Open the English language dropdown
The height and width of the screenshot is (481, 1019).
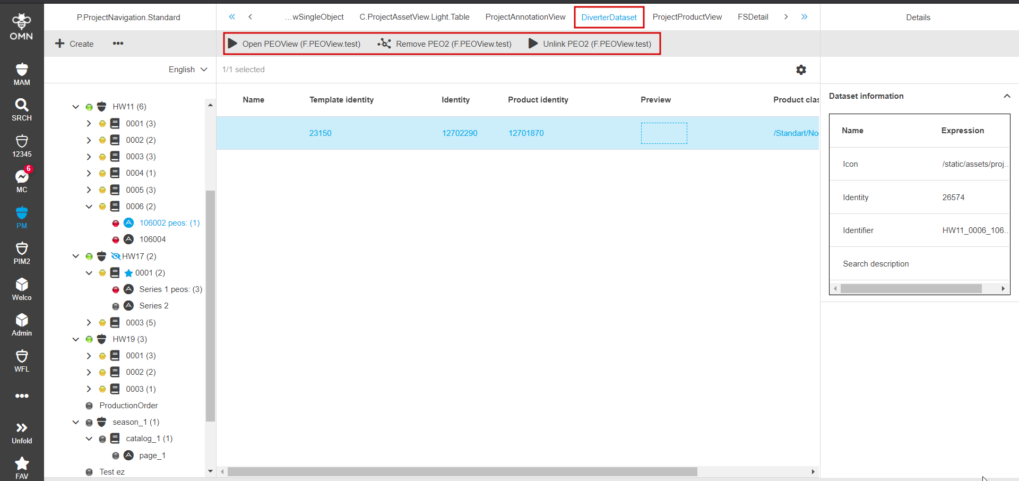point(188,70)
